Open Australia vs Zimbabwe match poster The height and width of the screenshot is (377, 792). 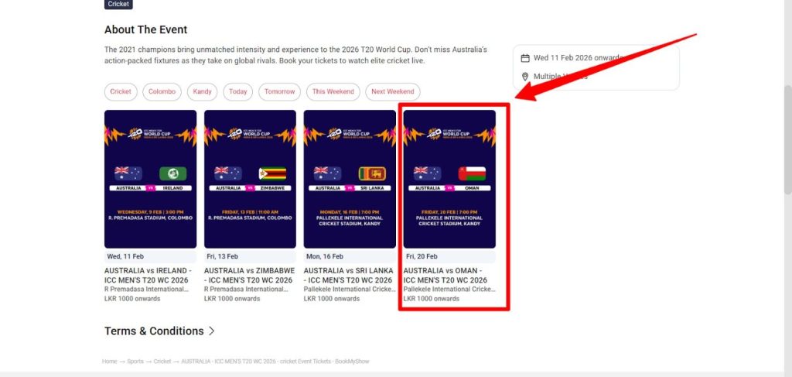[x=250, y=179]
